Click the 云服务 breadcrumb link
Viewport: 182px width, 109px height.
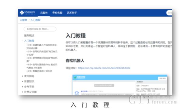pos(24,20)
